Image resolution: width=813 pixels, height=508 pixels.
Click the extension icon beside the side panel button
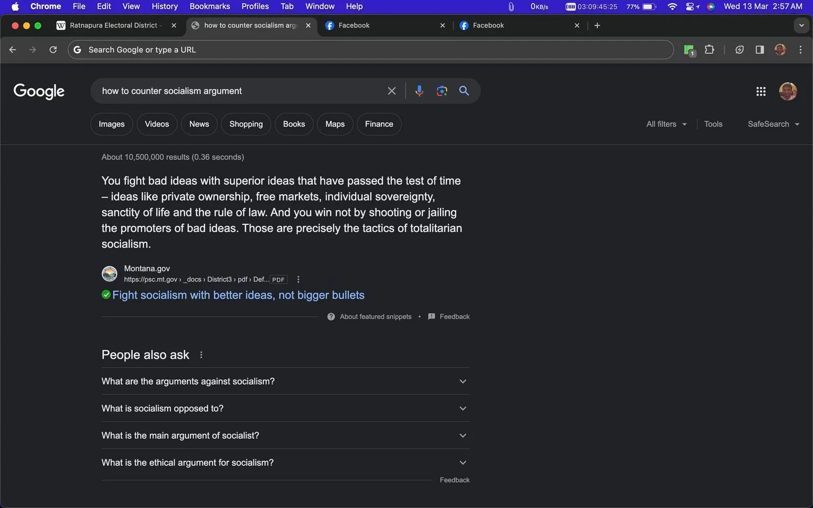point(739,50)
